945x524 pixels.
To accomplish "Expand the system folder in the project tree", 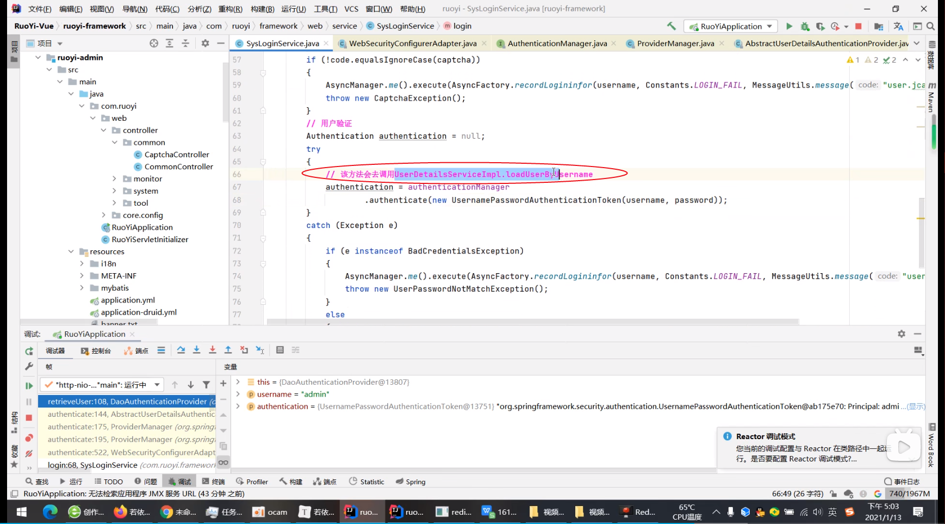I will (x=114, y=191).
